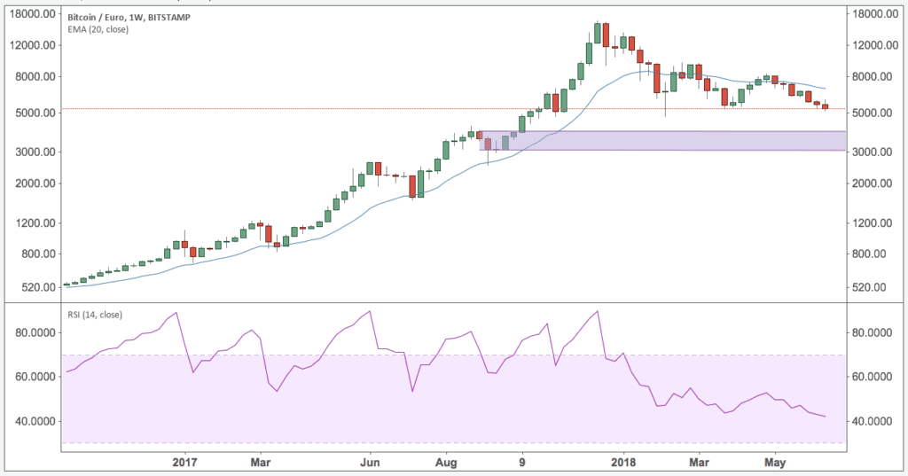Click the Mar label following 2017 on time axis
Viewport: 908px width, 476px height.
click(x=261, y=462)
